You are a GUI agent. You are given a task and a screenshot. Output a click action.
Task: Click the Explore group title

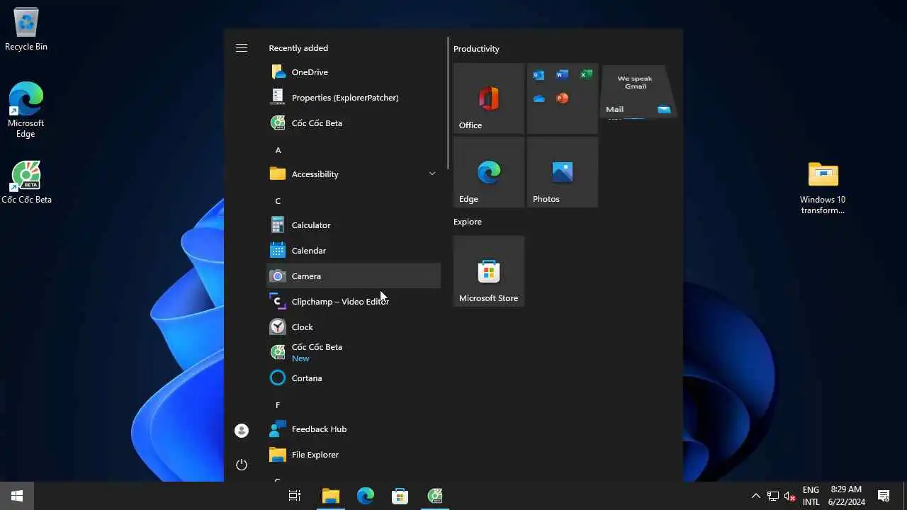468,222
